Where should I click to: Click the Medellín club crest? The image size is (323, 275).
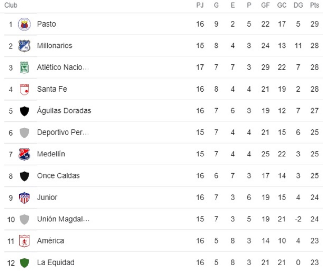tap(24, 154)
